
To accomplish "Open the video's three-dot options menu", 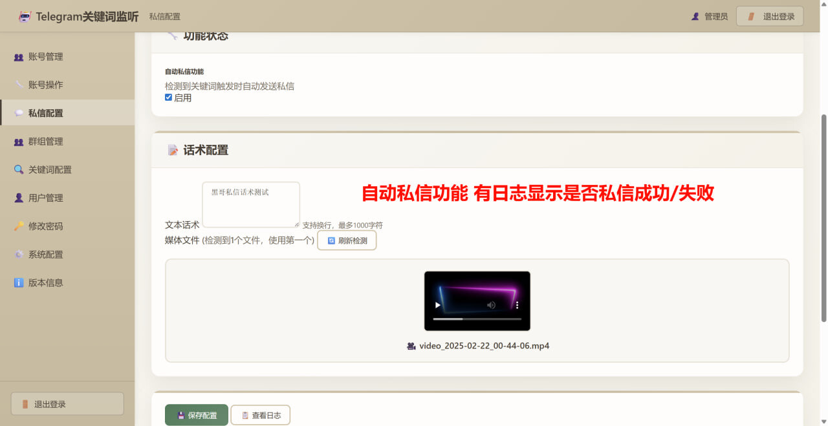I will pos(517,305).
